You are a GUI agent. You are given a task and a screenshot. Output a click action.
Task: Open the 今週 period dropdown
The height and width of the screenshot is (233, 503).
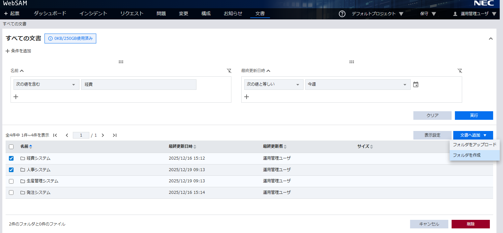pos(358,85)
